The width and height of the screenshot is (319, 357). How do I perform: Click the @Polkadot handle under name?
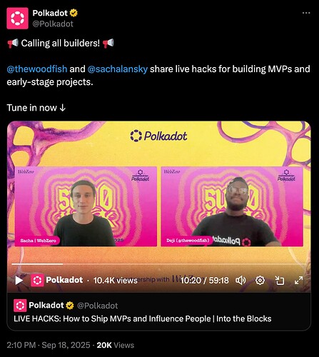53,24
